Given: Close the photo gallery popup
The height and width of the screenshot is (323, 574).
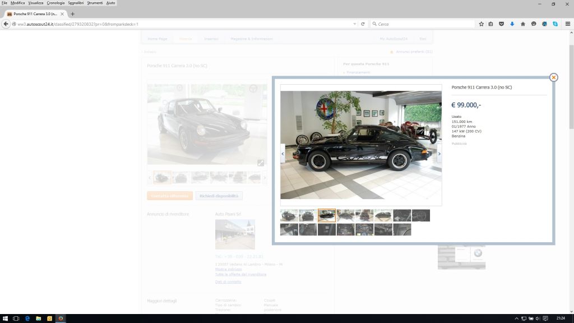Looking at the screenshot, I should (x=553, y=77).
